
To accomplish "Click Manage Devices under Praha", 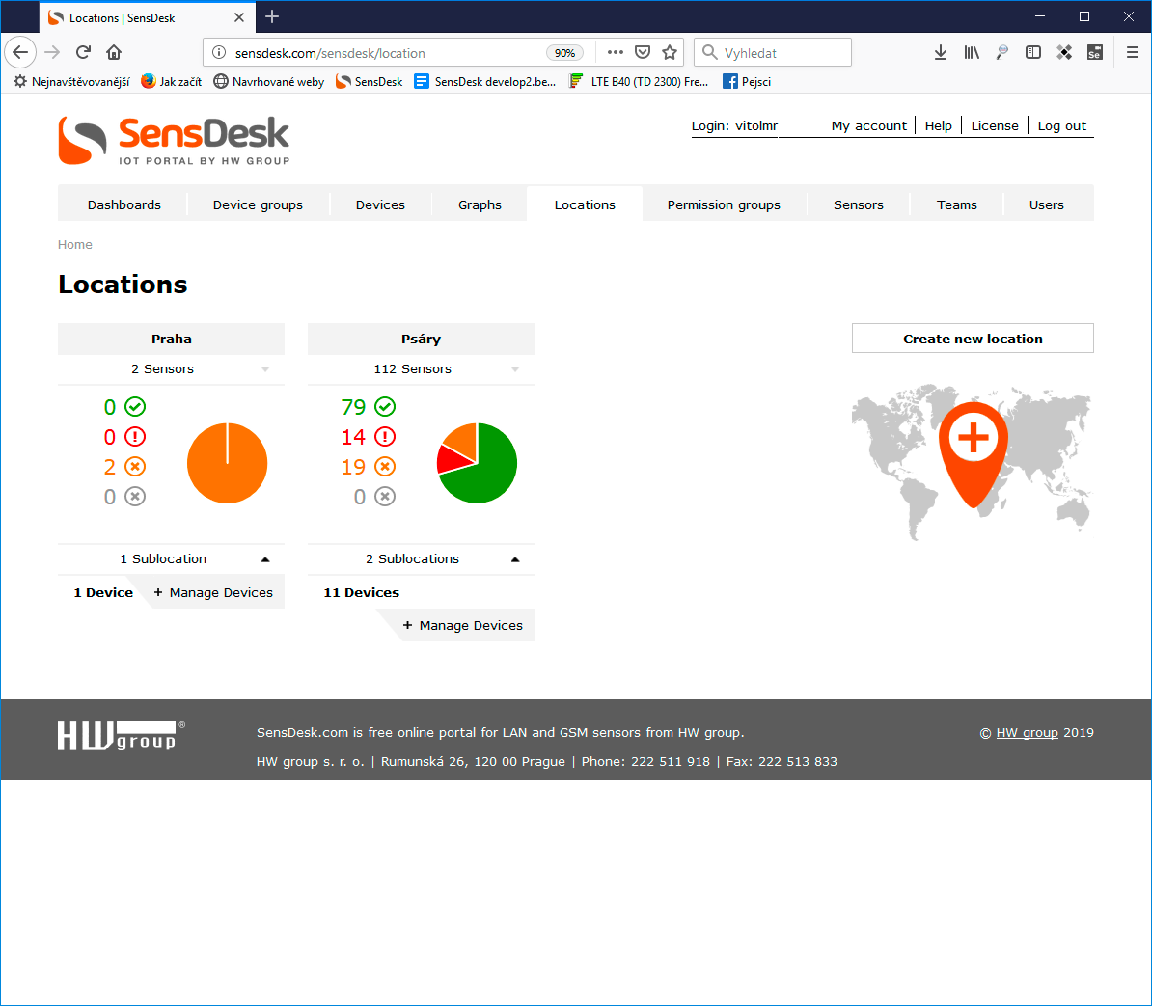I will coord(213,592).
